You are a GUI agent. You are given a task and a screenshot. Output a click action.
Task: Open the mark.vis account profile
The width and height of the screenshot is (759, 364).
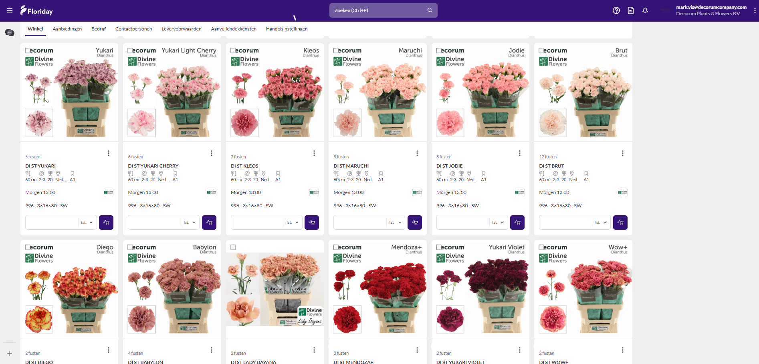711,10
